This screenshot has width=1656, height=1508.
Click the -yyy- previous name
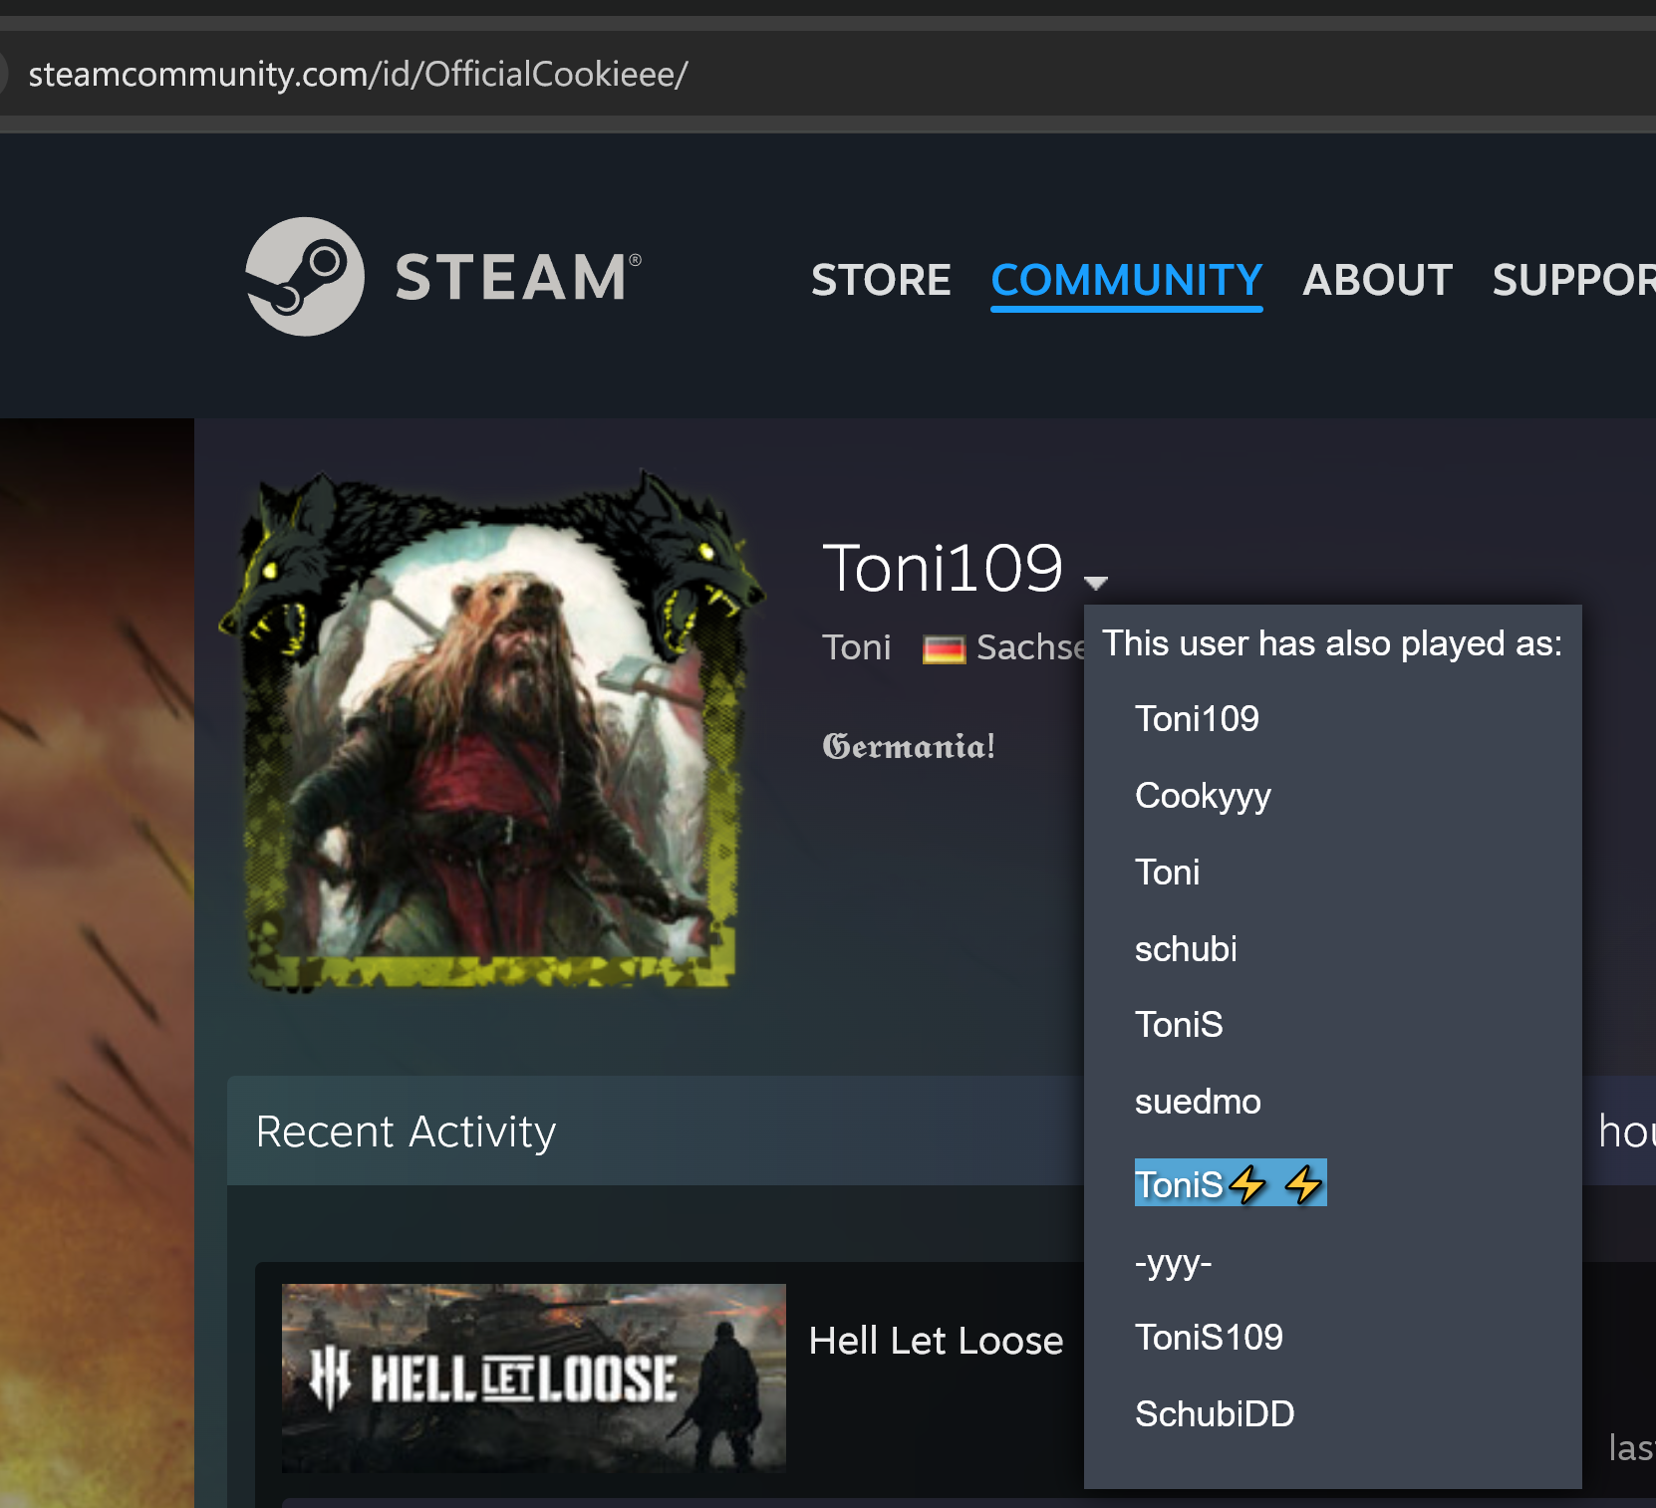tap(1172, 1262)
